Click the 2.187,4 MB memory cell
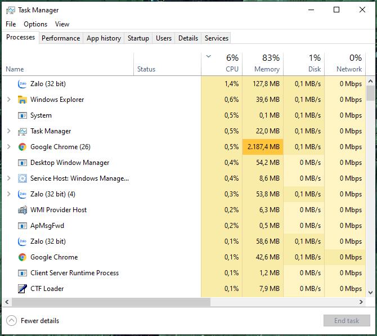Viewport: 377px width, 336px height. pyautogui.click(x=263, y=147)
